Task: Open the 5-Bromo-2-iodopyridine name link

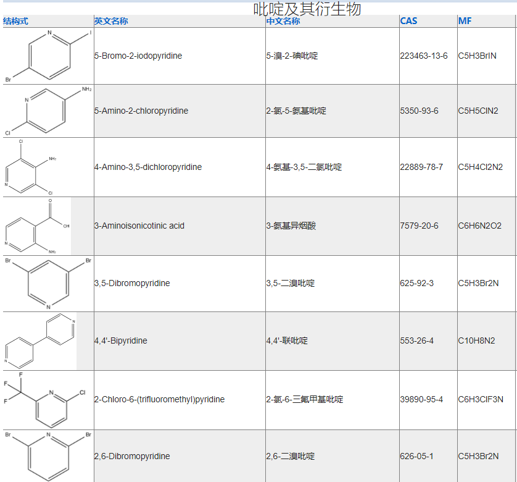Action: click(x=138, y=56)
